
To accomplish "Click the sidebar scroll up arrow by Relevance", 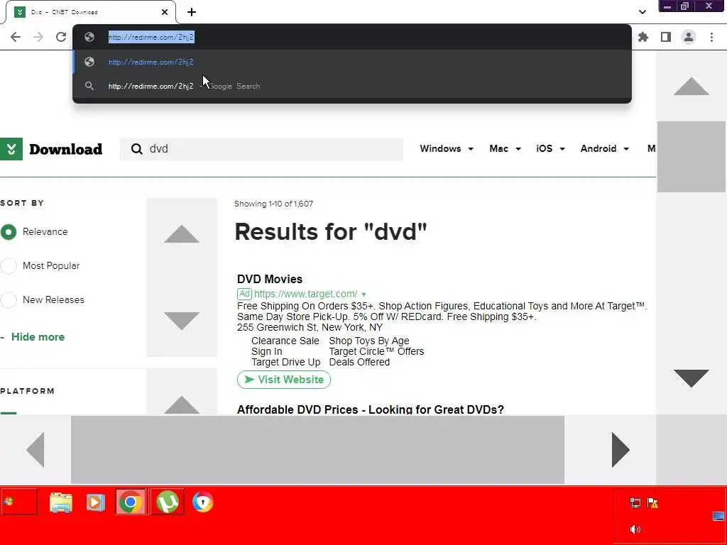I will [x=182, y=234].
